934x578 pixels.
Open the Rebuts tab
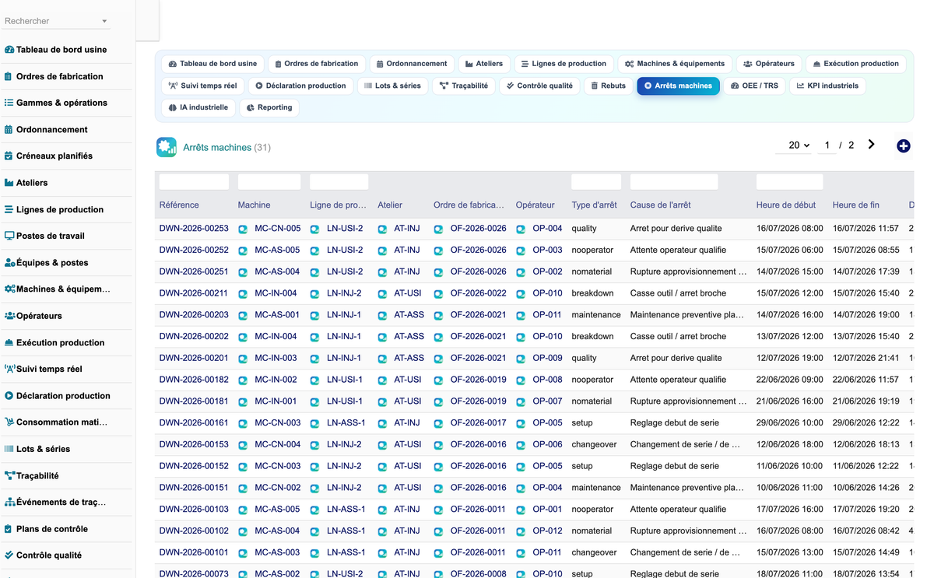coord(608,86)
